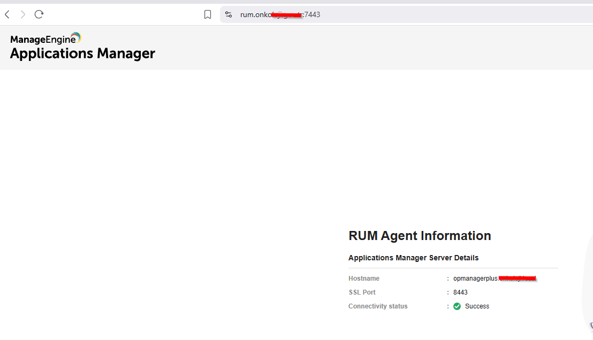This screenshot has width=593, height=340.
Task: Bookmark this page
Action: [x=208, y=14]
